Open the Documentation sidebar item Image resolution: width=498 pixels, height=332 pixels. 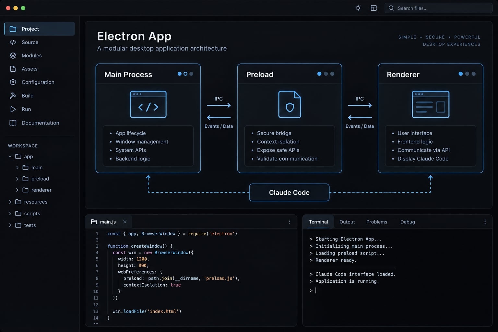pos(40,123)
